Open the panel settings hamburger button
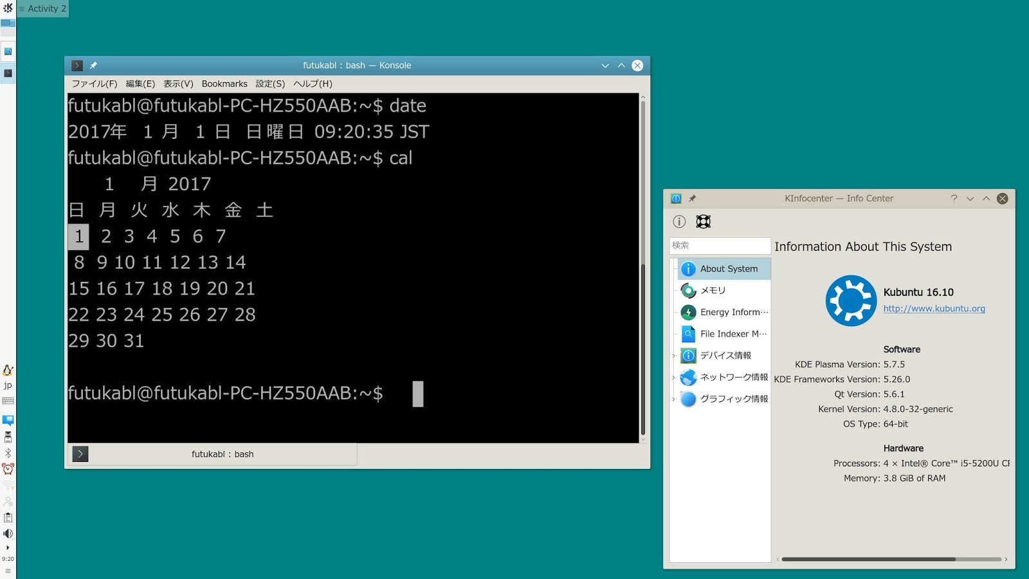 coord(8,571)
